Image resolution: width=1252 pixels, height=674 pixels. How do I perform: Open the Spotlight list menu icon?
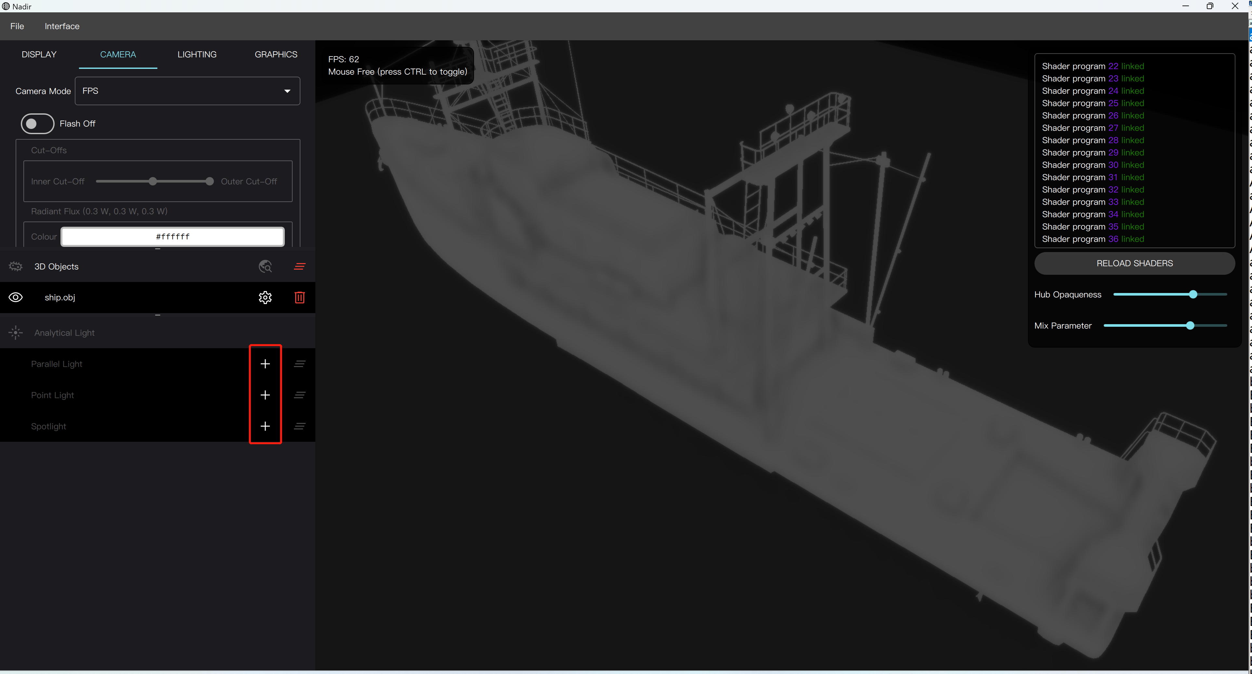(x=299, y=426)
